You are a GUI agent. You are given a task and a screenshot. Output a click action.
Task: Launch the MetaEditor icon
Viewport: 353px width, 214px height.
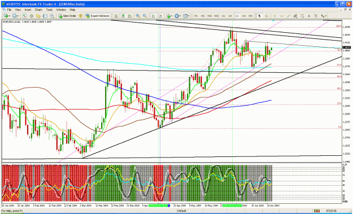80,16
